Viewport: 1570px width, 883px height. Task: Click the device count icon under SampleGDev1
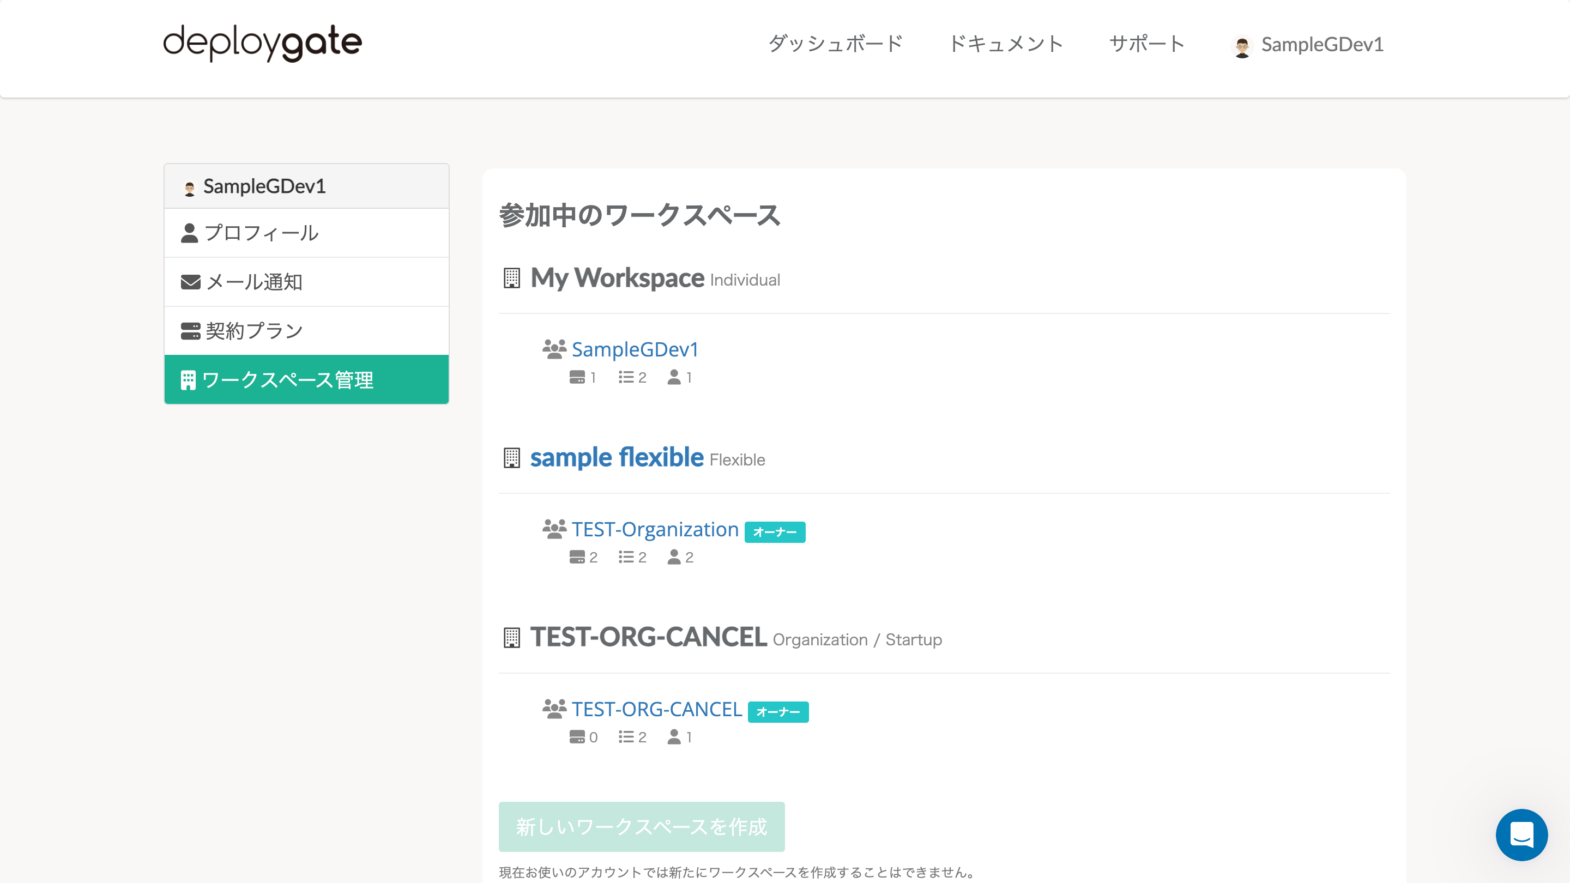[x=578, y=377]
